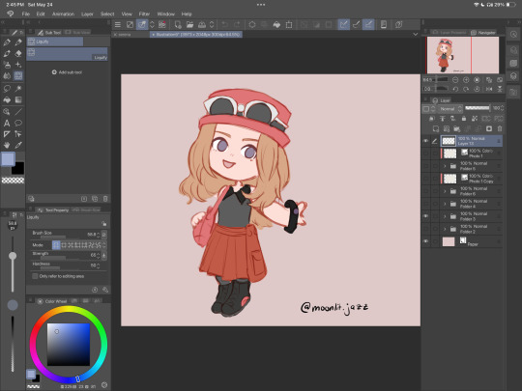Delete sub tool using the trash icon

[x=105, y=199]
